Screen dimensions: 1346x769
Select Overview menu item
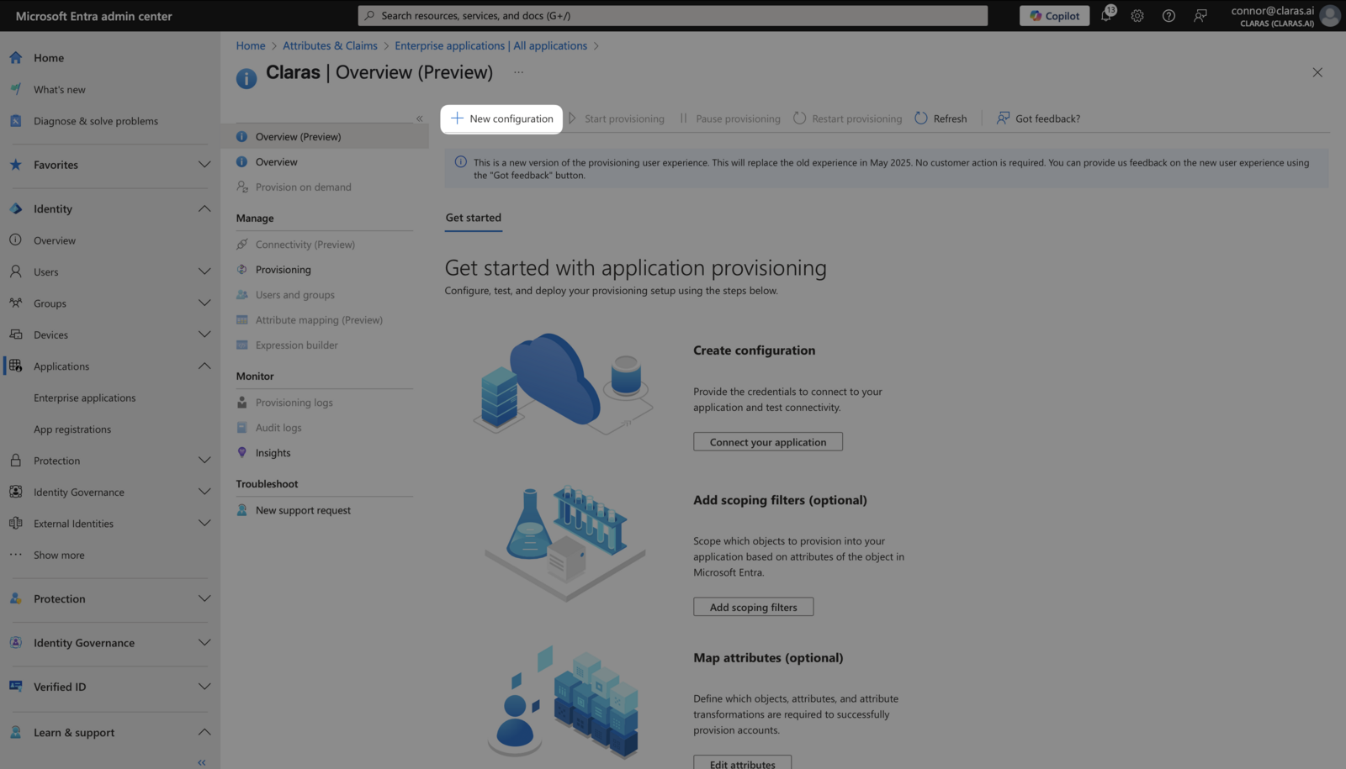coord(277,161)
